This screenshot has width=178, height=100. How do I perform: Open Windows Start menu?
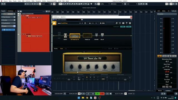[x=79, y=98]
